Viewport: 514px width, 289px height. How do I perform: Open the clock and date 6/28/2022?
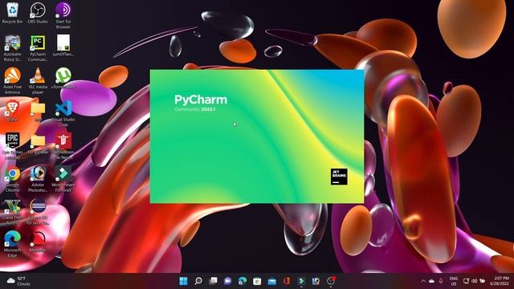pos(500,281)
